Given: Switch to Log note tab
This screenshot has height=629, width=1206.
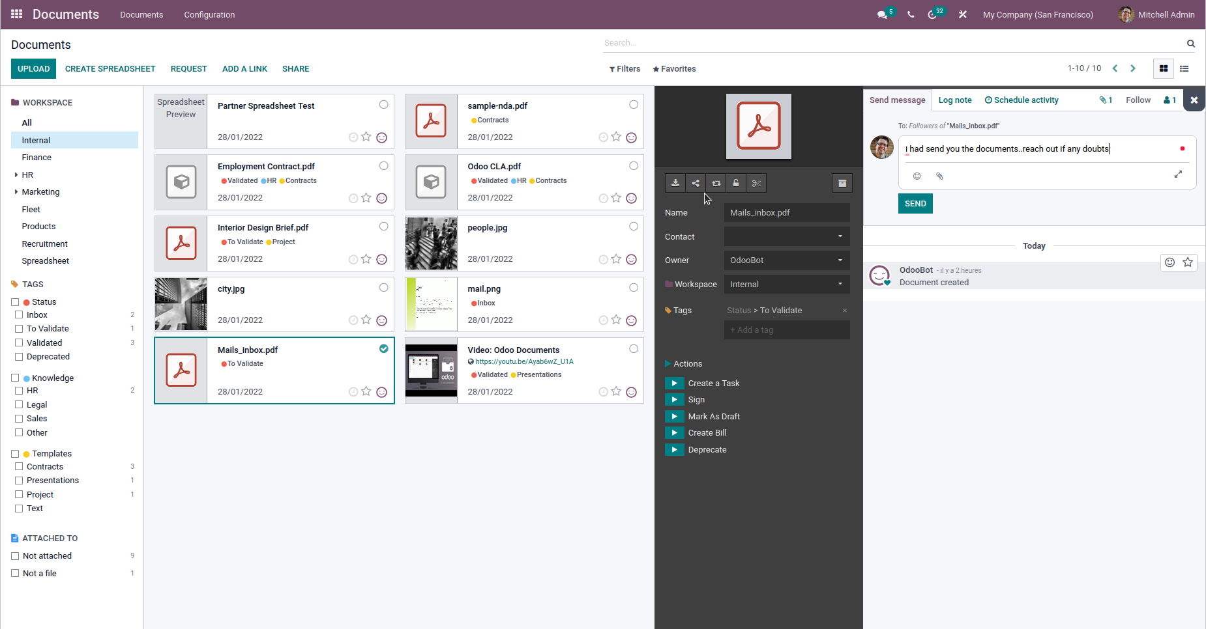Looking at the screenshot, I should click(955, 100).
